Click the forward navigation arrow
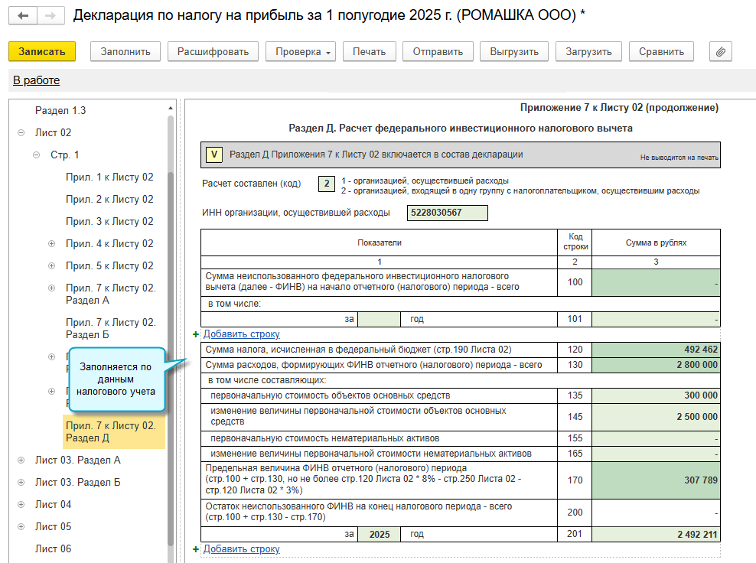 click(50, 15)
